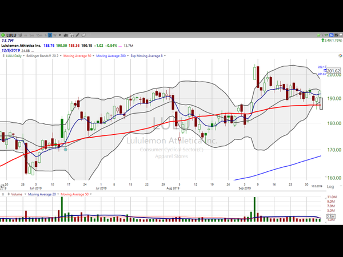Open the Volume indicator dropdown
343x257 pixels.
point(25,194)
